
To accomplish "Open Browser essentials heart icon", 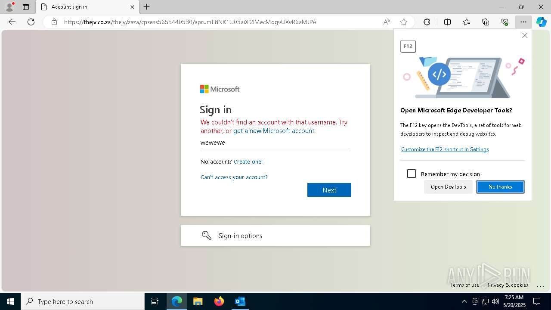I will coord(505,22).
